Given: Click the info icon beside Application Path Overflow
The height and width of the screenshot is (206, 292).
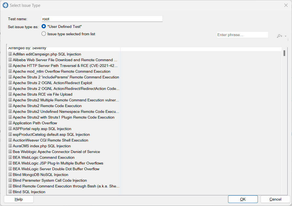Looking at the screenshot, I should coord(10,123).
